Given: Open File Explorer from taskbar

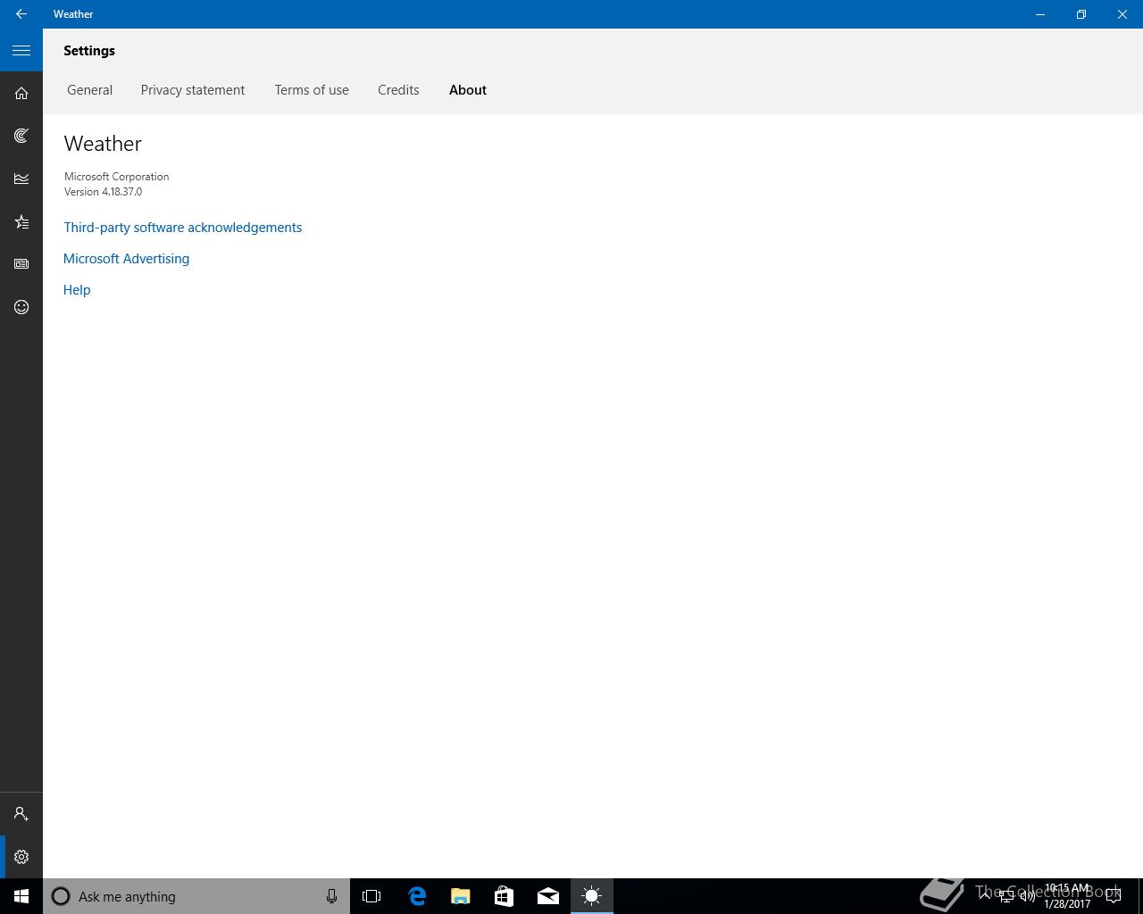Looking at the screenshot, I should [x=460, y=896].
